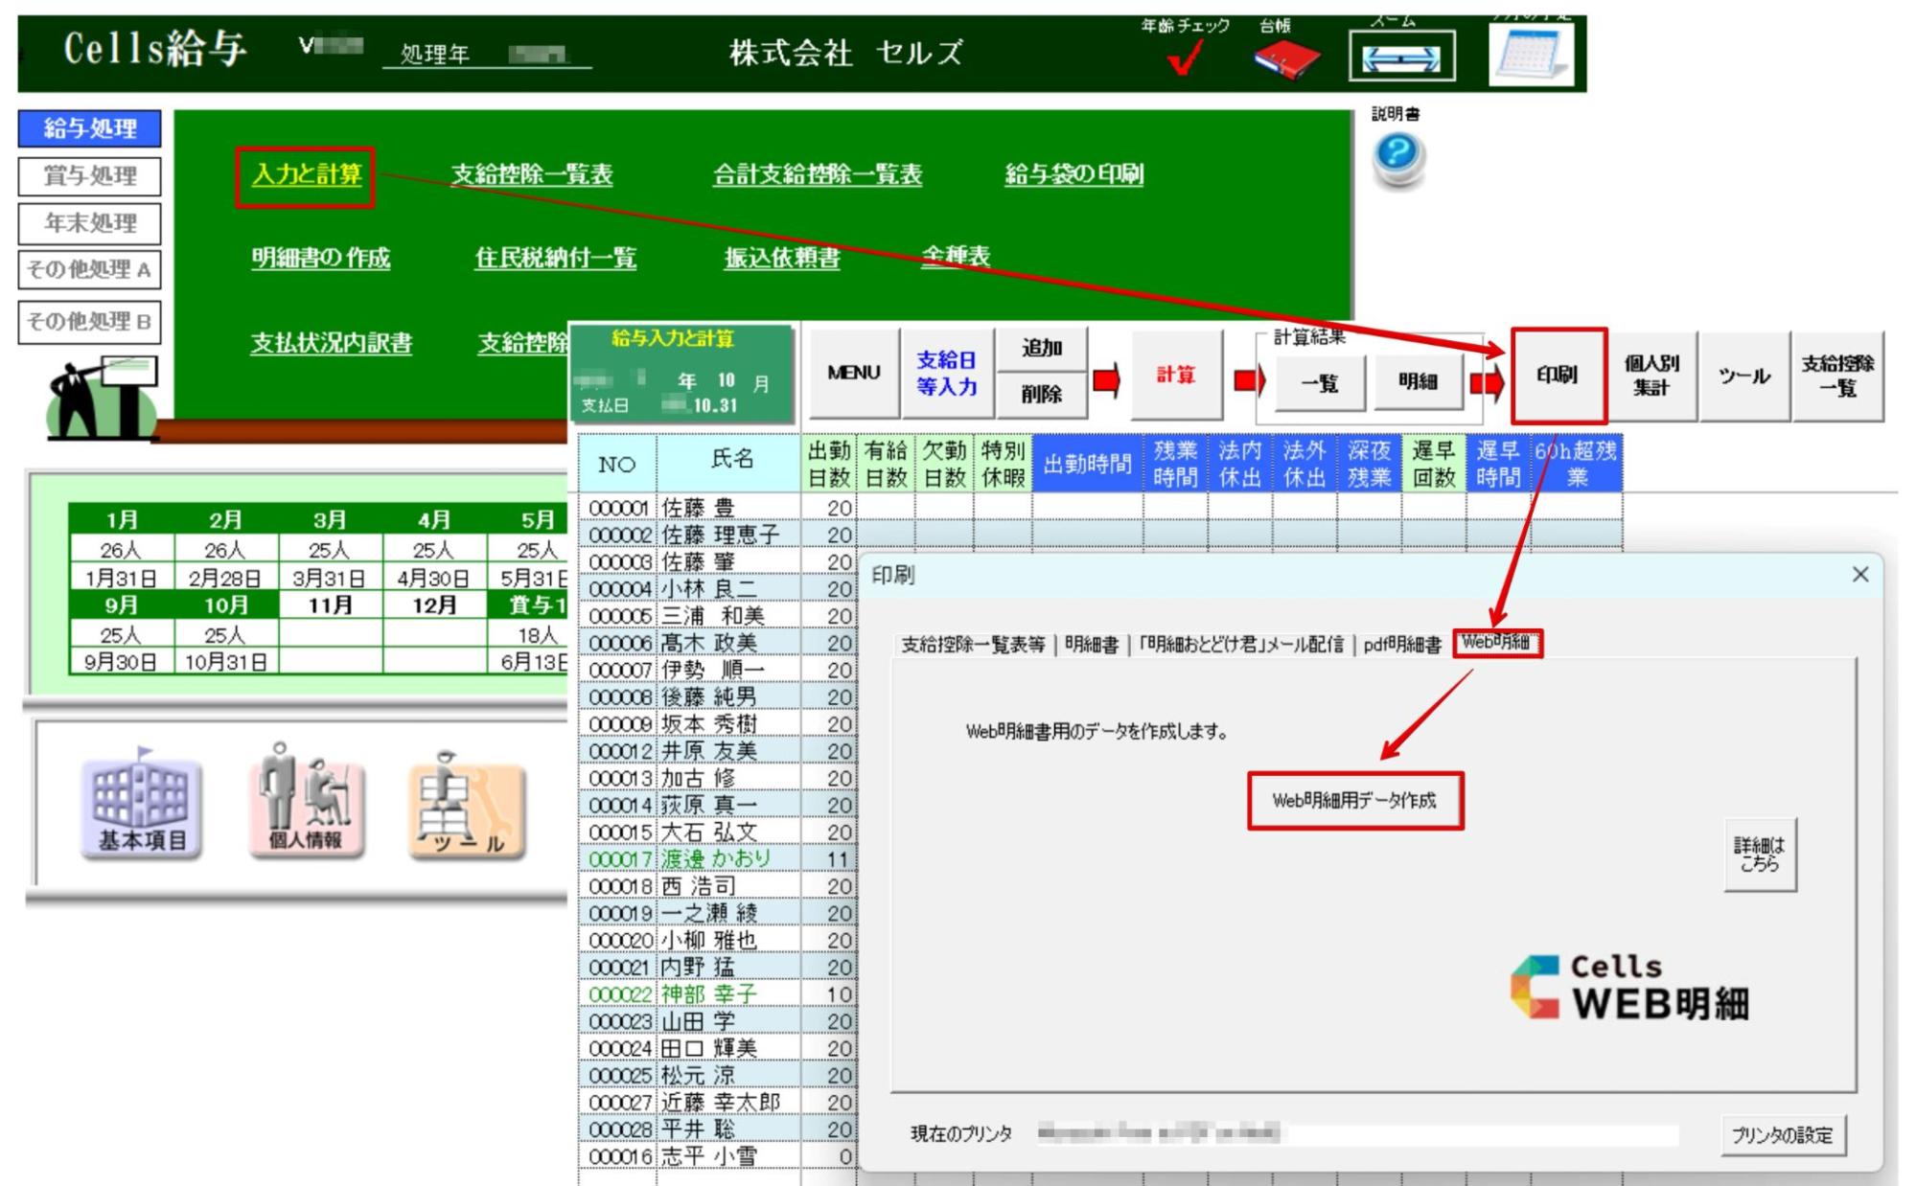Open the ツール worker icon
Image resolution: width=1916 pixels, height=1186 pixels.
pyautogui.click(x=466, y=807)
